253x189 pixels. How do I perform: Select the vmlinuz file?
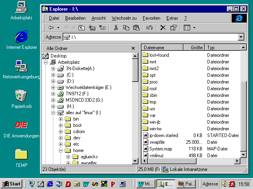[153, 156]
